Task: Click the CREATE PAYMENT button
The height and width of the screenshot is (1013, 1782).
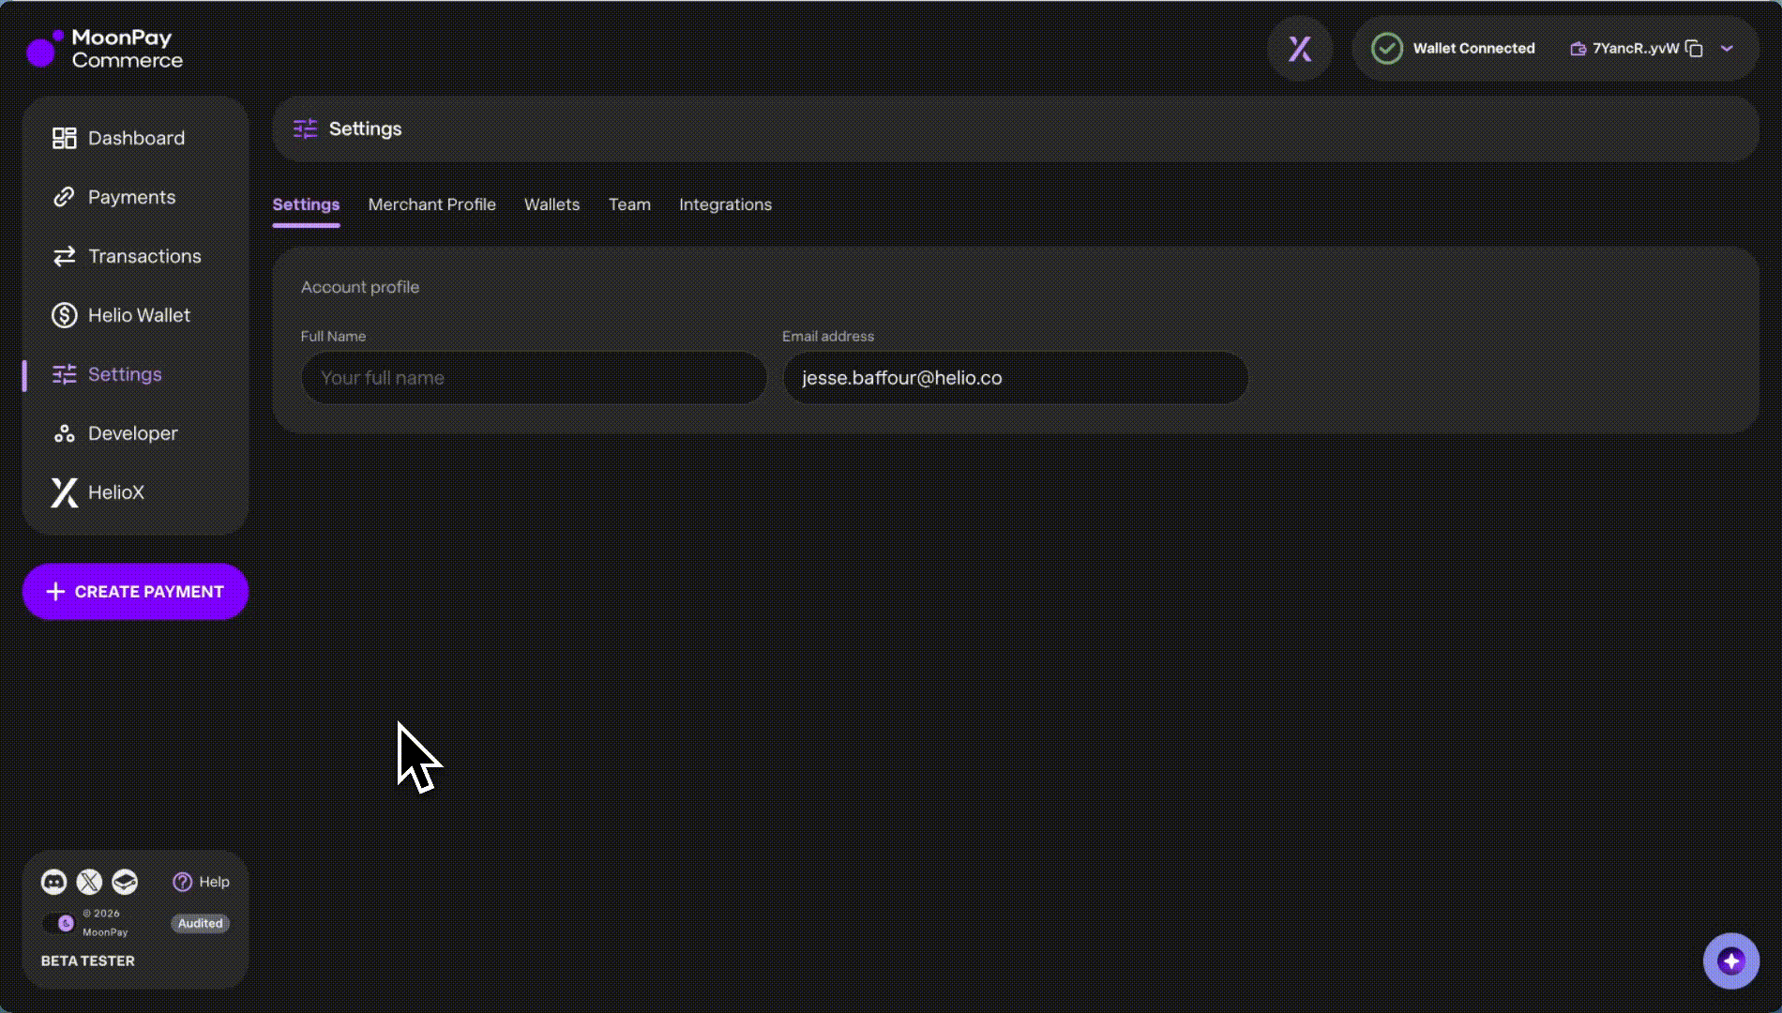Action: [x=135, y=592]
